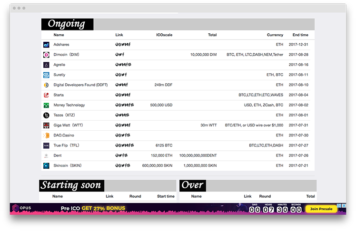Viewport: 356px width, 232px height.
Task: Select the '10,000,000 DIM' total value
Action: pos(203,55)
